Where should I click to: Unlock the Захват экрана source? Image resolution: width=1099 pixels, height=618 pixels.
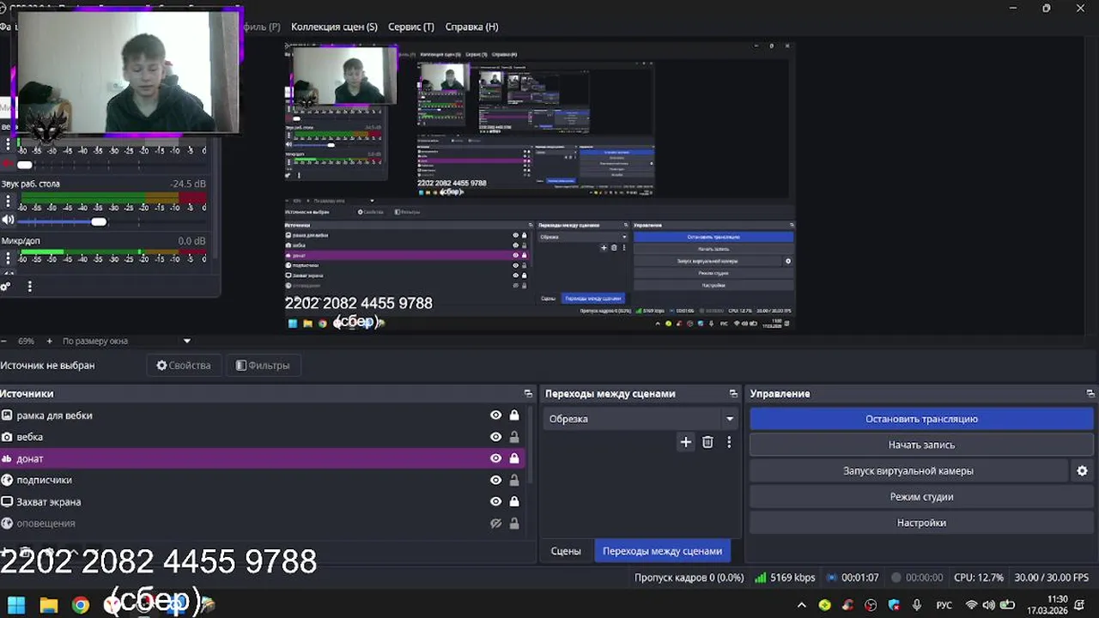(514, 501)
